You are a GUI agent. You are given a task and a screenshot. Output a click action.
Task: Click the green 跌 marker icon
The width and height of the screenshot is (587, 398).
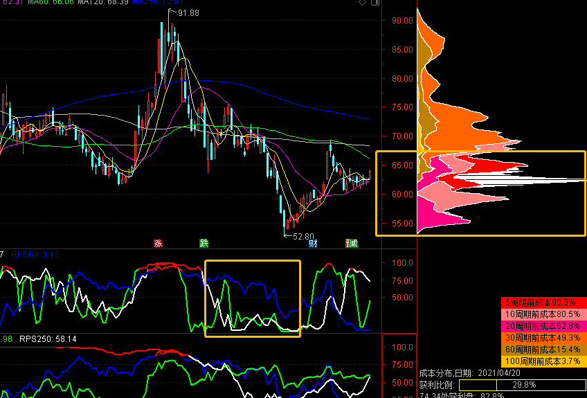click(x=204, y=243)
